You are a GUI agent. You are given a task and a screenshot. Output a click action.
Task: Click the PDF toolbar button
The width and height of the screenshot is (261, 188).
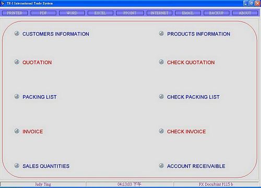43,13
